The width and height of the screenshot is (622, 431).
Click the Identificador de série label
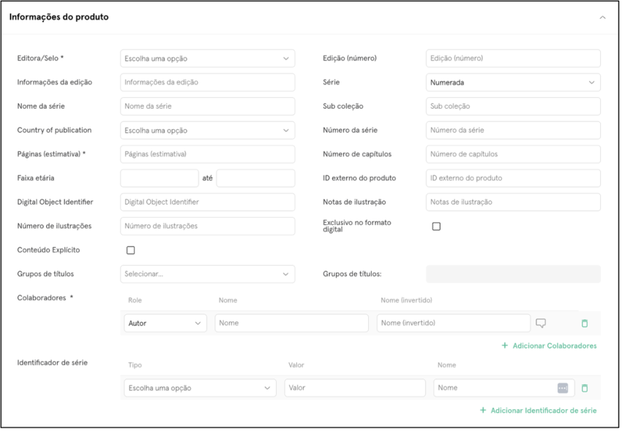[x=53, y=363]
